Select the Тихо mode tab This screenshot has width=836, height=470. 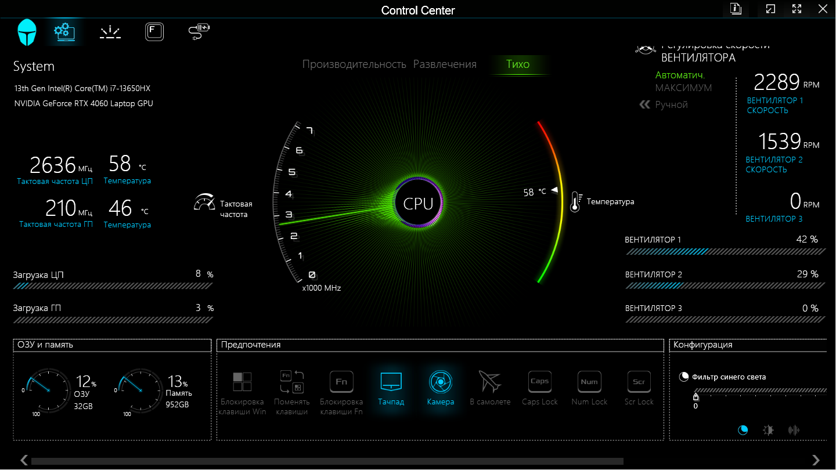(518, 64)
